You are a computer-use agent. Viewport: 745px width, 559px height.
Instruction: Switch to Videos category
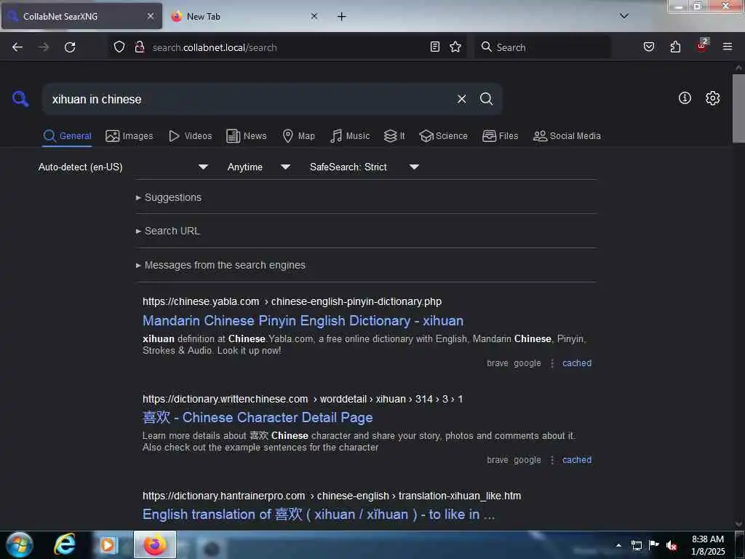click(191, 136)
